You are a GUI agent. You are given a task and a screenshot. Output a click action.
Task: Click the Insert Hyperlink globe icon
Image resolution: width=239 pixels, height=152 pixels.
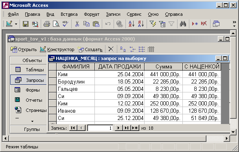pyautogui.click(x=120, y=24)
